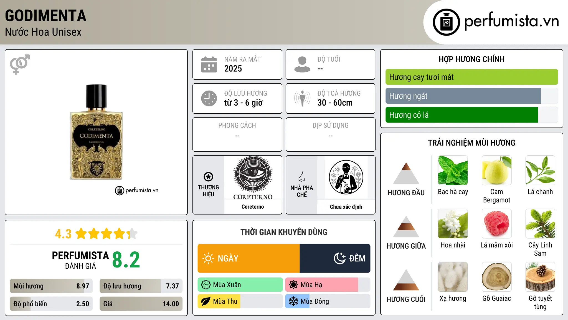The height and width of the screenshot is (320, 568).
Task: Click the clock icon for longevity
Action: tap(209, 98)
